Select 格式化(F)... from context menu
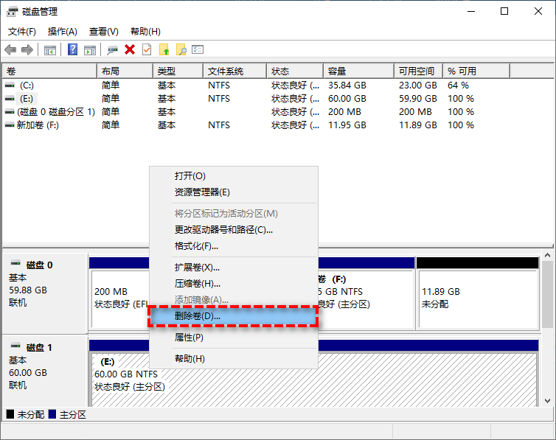 pyautogui.click(x=233, y=246)
